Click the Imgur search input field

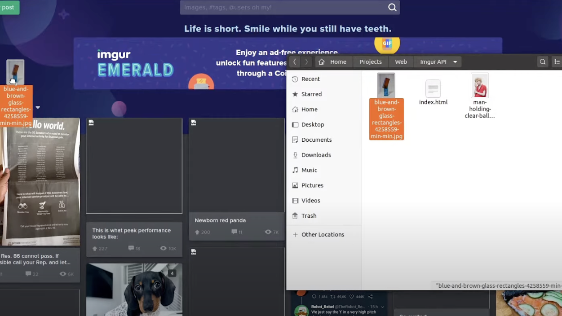point(279,7)
